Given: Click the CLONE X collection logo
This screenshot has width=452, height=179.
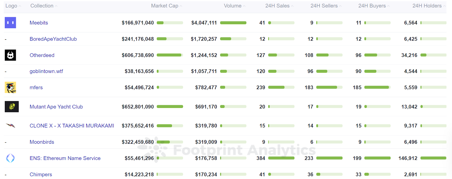Looking at the screenshot, I should point(10,126).
